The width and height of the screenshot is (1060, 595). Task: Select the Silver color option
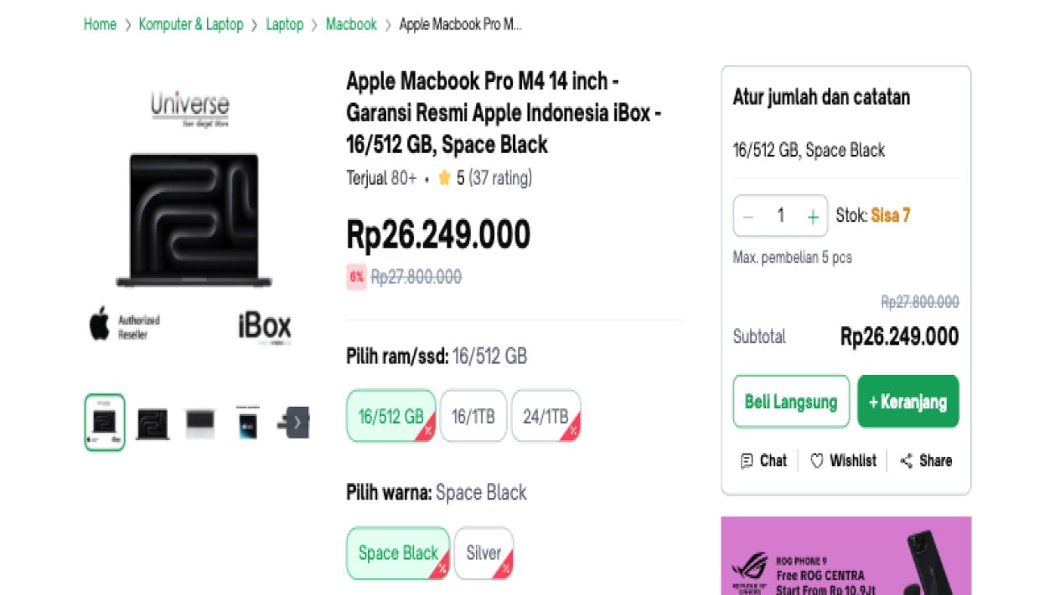coord(483,553)
